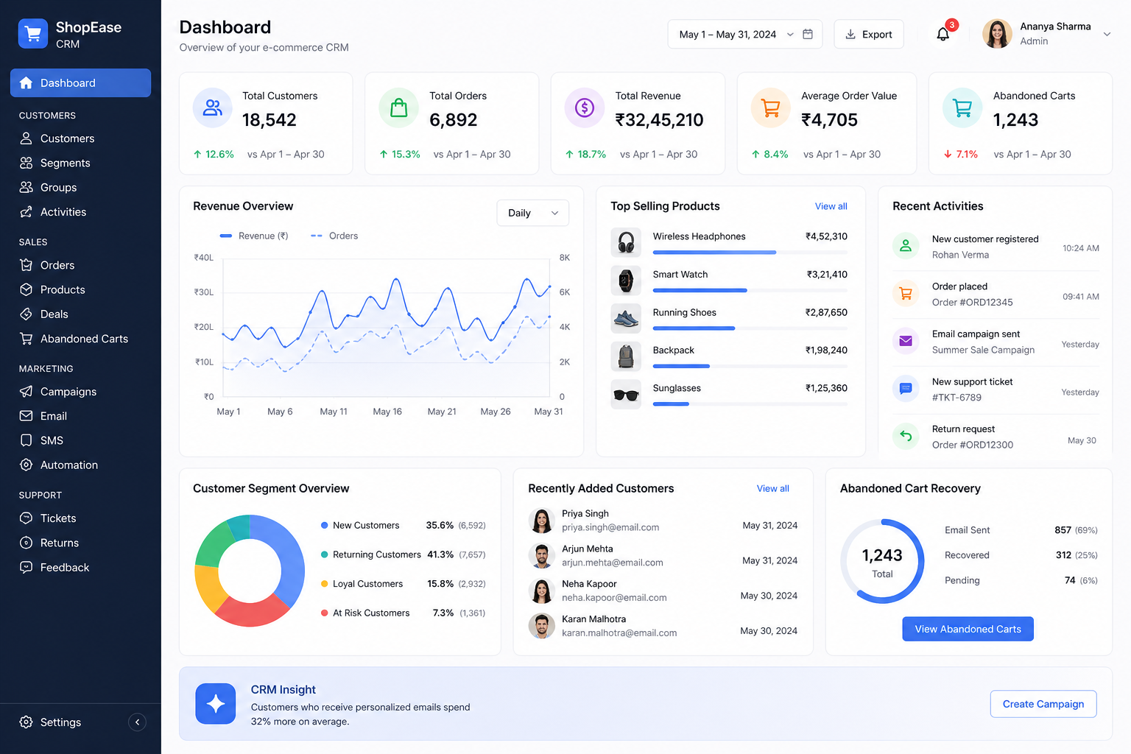Click the Total Customers card icon
This screenshot has width=1131, height=754.
pos(212,108)
